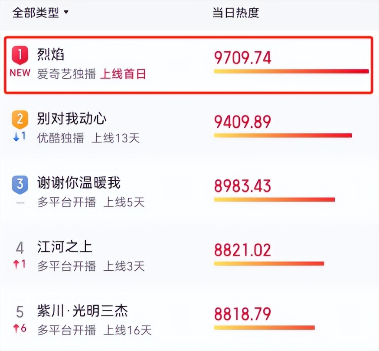Select the 江河之上 show title
The width and height of the screenshot is (379, 351).
pyautogui.click(x=65, y=247)
